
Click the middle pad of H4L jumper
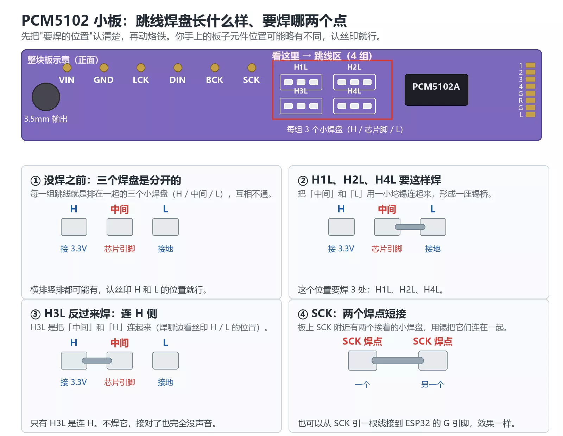click(x=354, y=106)
